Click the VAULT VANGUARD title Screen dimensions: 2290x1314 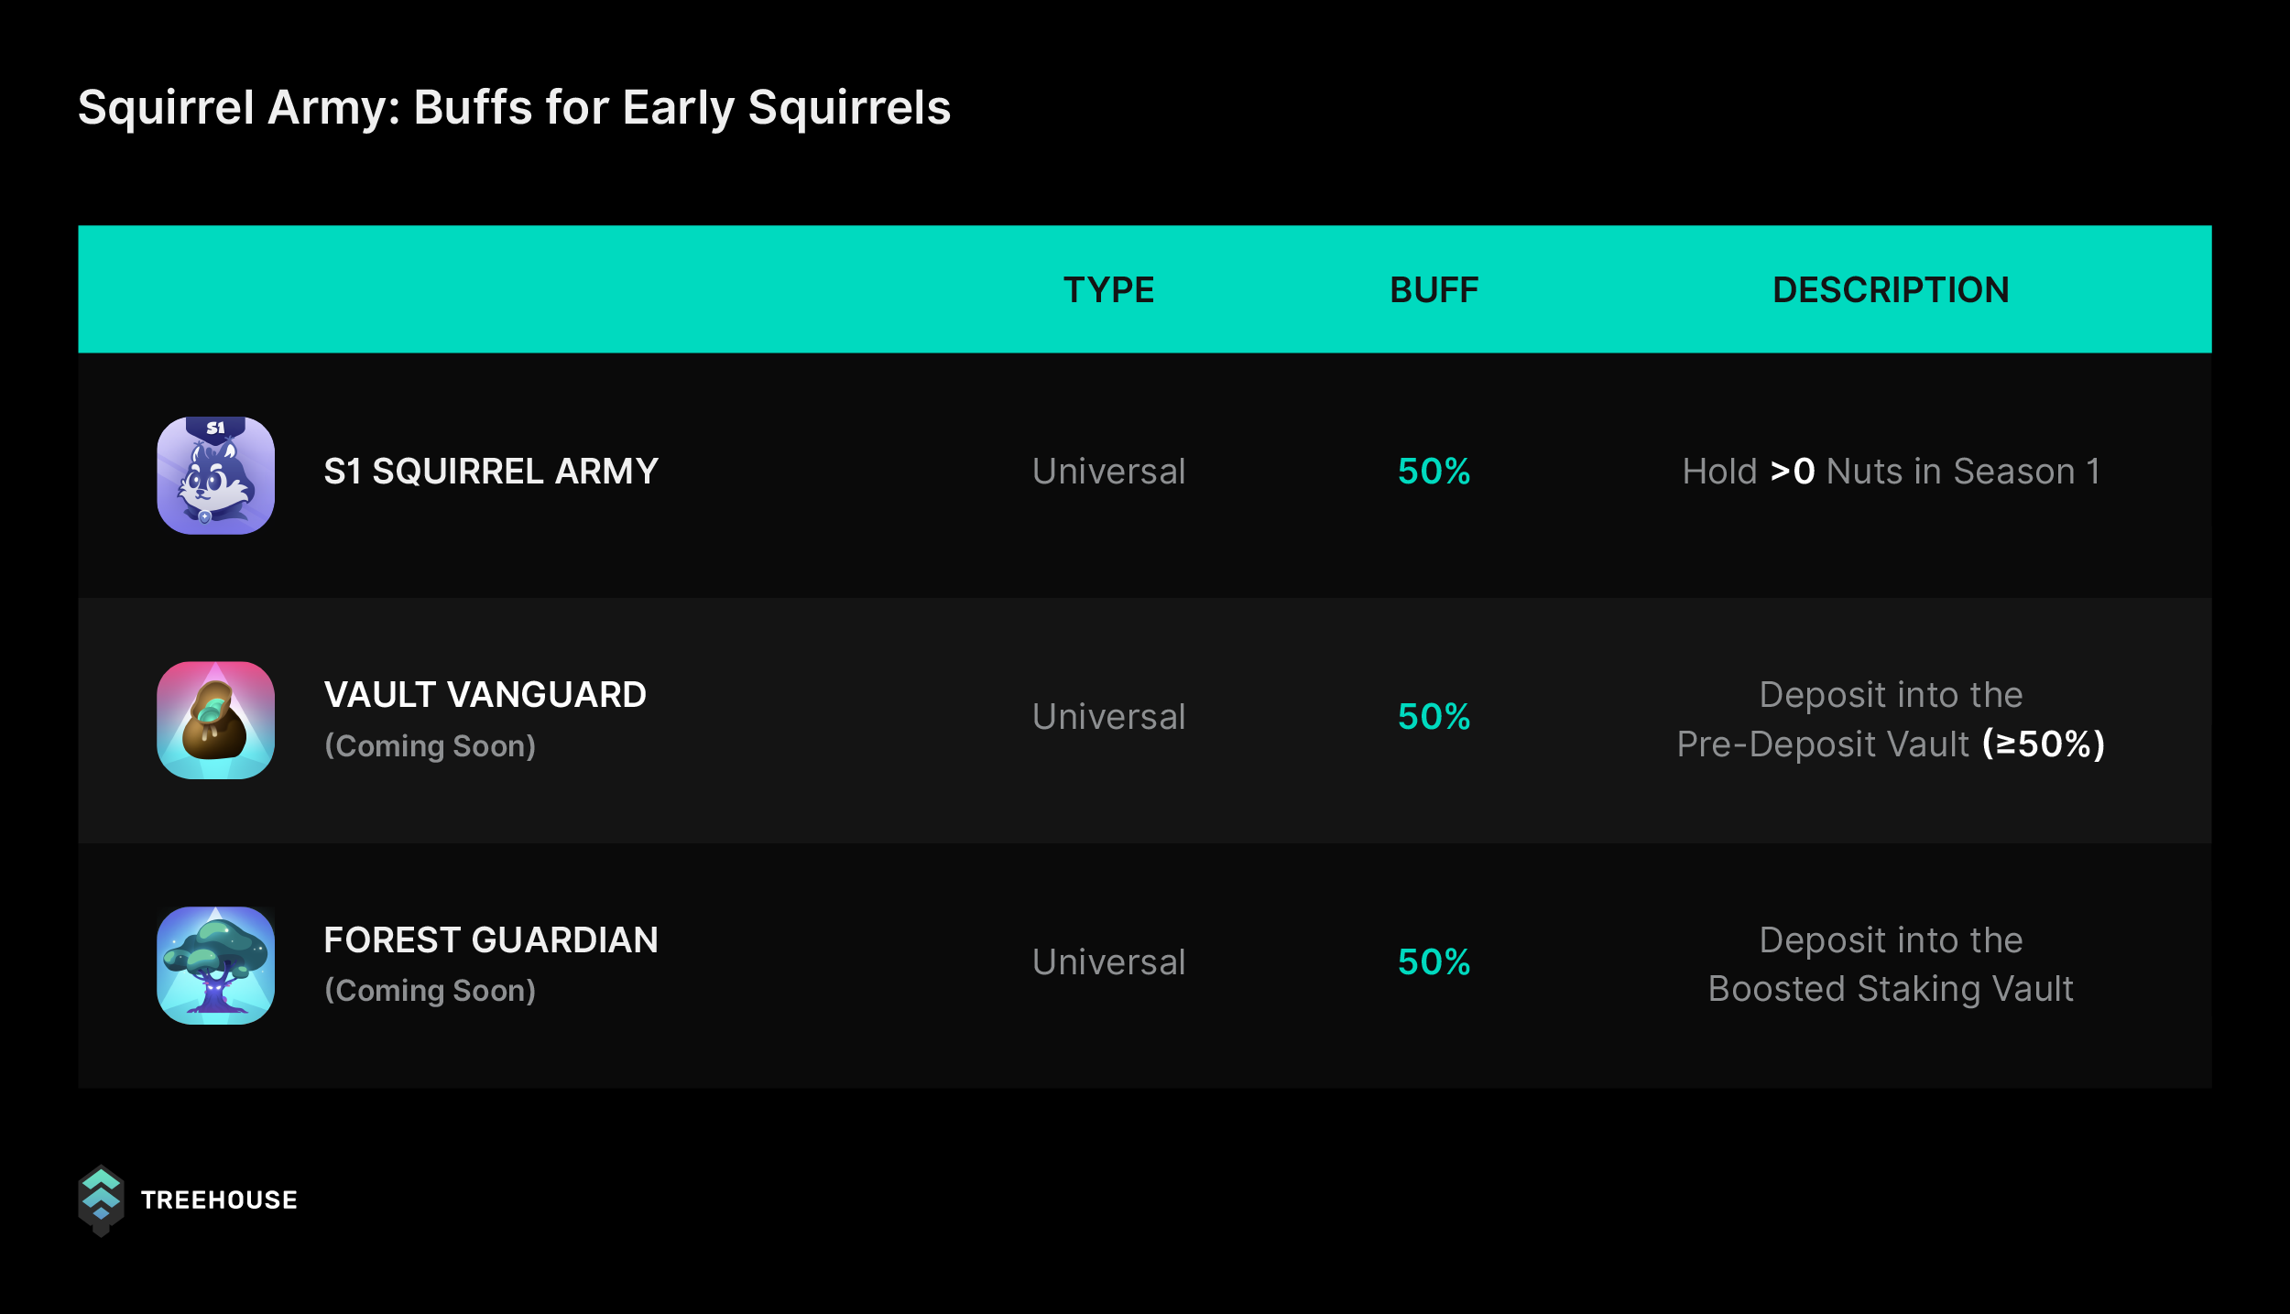(485, 695)
